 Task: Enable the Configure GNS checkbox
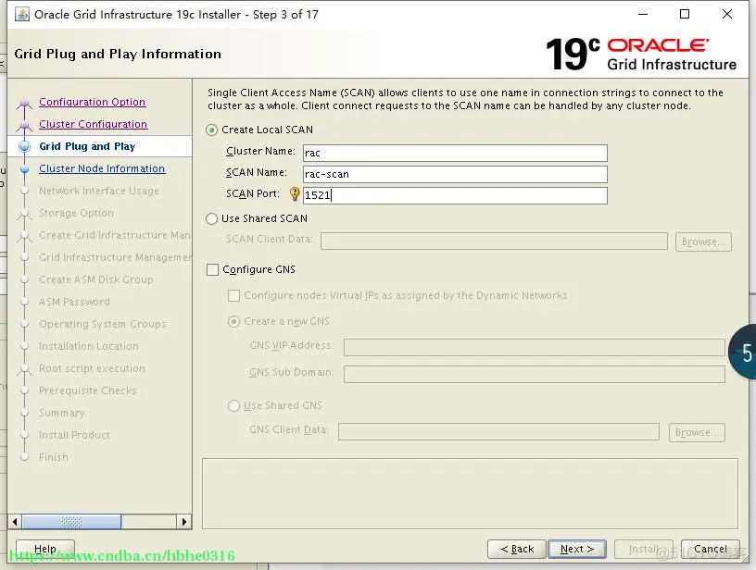coord(213,269)
